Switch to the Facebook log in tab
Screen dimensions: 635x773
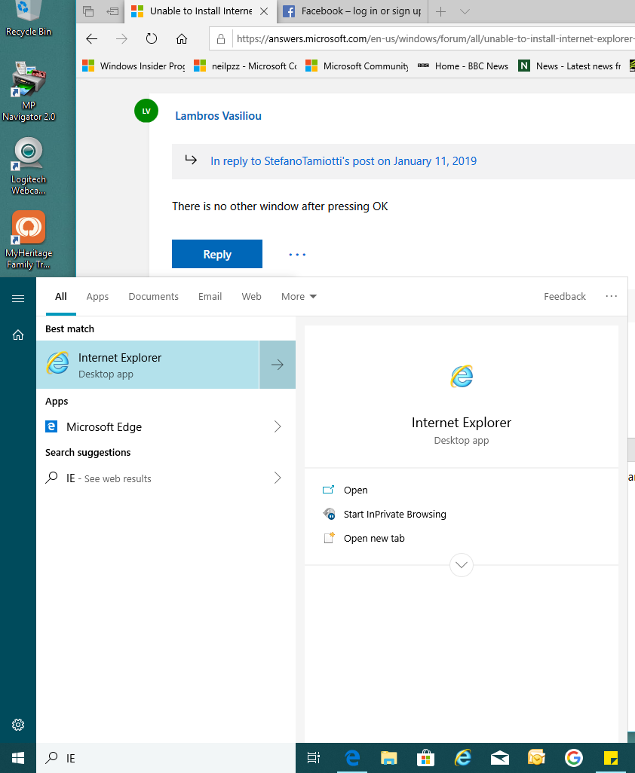[x=352, y=11]
